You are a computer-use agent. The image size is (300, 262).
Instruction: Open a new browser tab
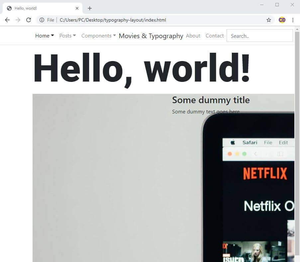90,8
